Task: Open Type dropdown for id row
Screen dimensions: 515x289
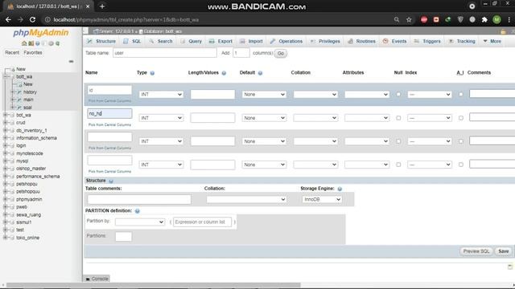Action: (x=161, y=95)
